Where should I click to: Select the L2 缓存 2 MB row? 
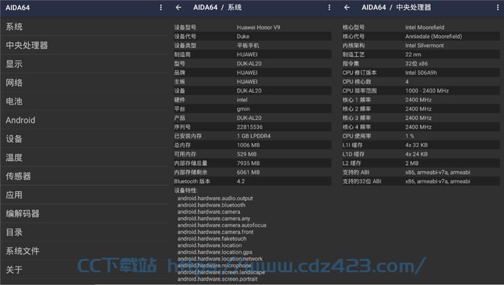pos(421,163)
